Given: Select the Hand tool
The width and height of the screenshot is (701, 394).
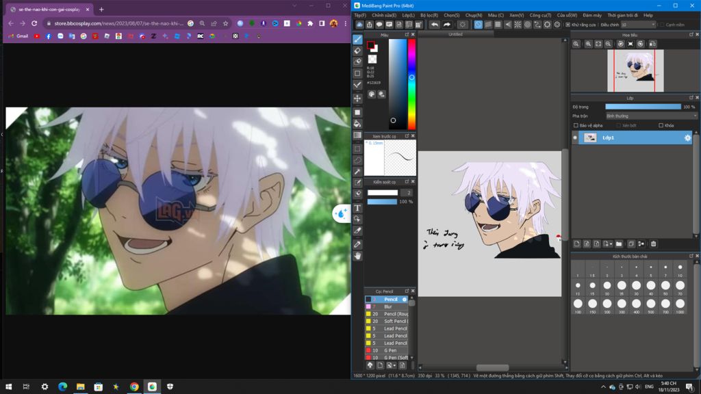Looking at the screenshot, I should point(357,256).
